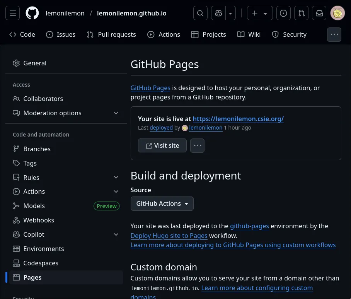Click the Webhooks icon in sidebar
Viewport: 351px width, 299px height.
tap(16, 220)
